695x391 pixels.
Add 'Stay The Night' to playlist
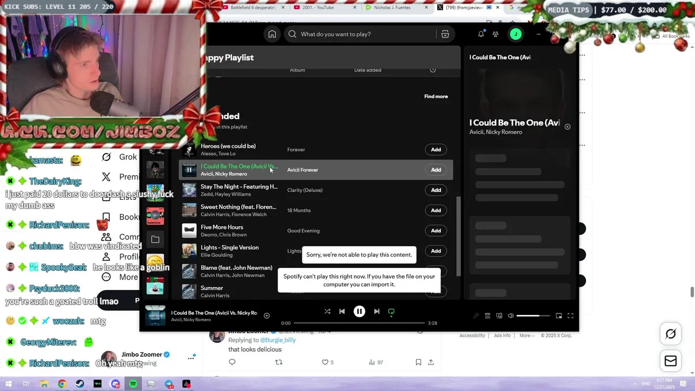pyautogui.click(x=436, y=190)
